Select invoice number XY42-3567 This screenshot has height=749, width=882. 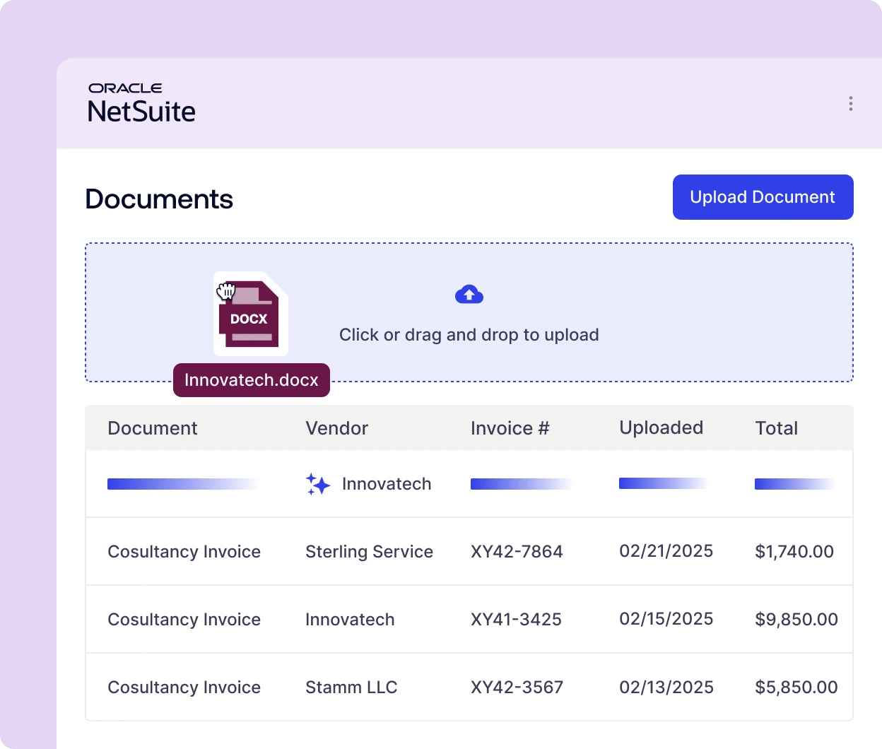[x=517, y=688]
